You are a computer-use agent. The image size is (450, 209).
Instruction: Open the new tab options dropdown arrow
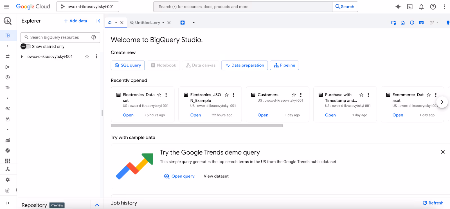[193, 22]
